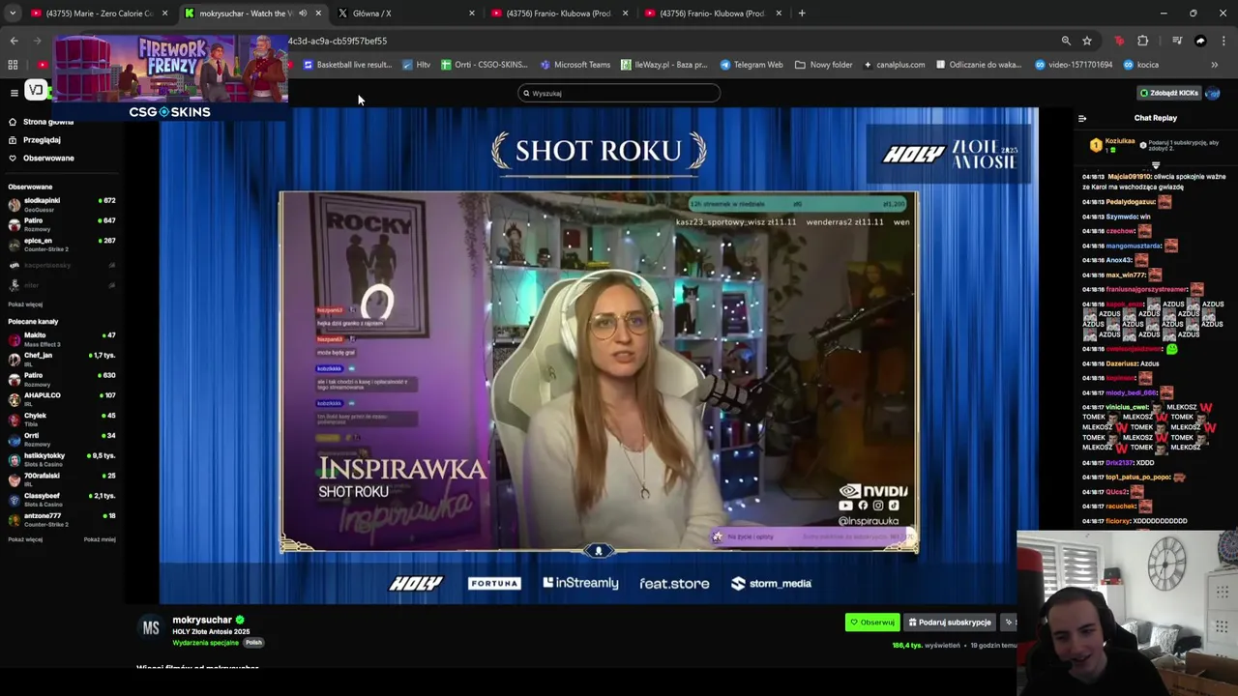The width and height of the screenshot is (1238, 696).
Task: Open the Extensions puzzle icon
Action: pos(1143,41)
